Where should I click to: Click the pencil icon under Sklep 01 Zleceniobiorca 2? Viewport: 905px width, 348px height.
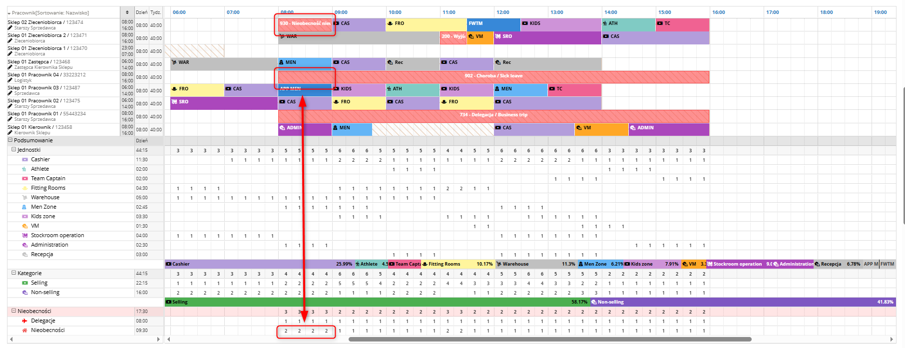10,41
